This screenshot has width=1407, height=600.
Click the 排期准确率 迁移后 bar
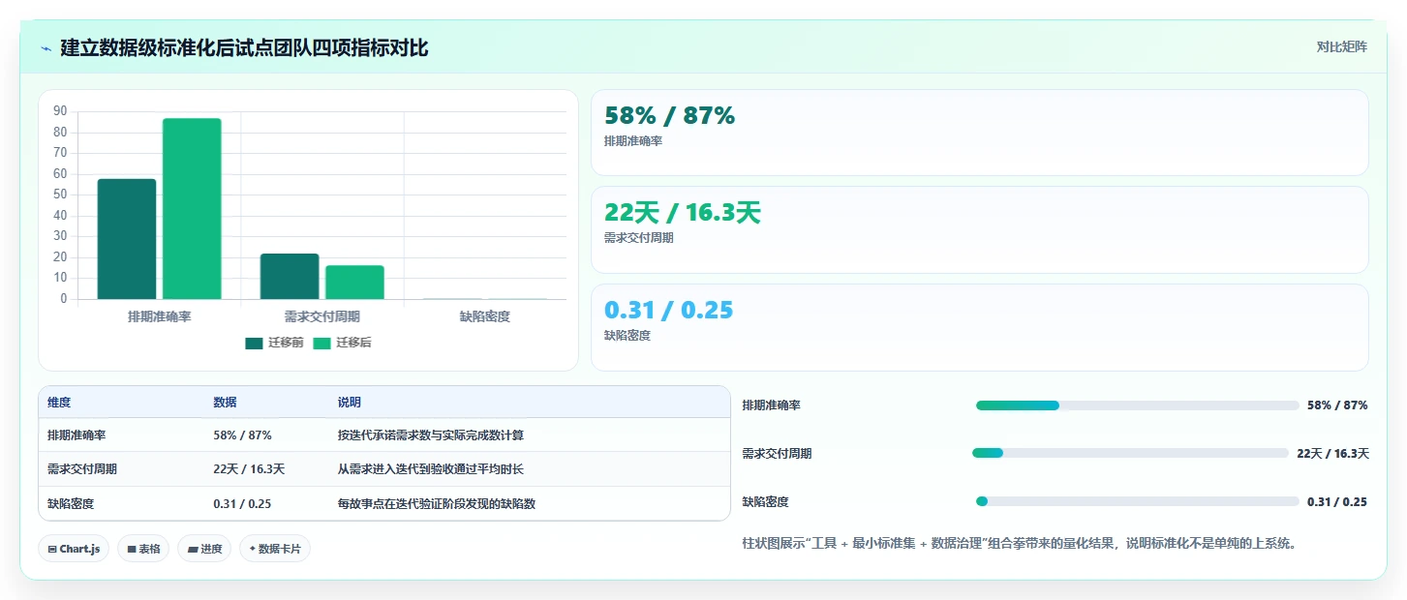(192, 209)
